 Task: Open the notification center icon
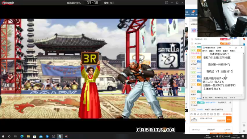pyautogui.click(x=243, y=137)
